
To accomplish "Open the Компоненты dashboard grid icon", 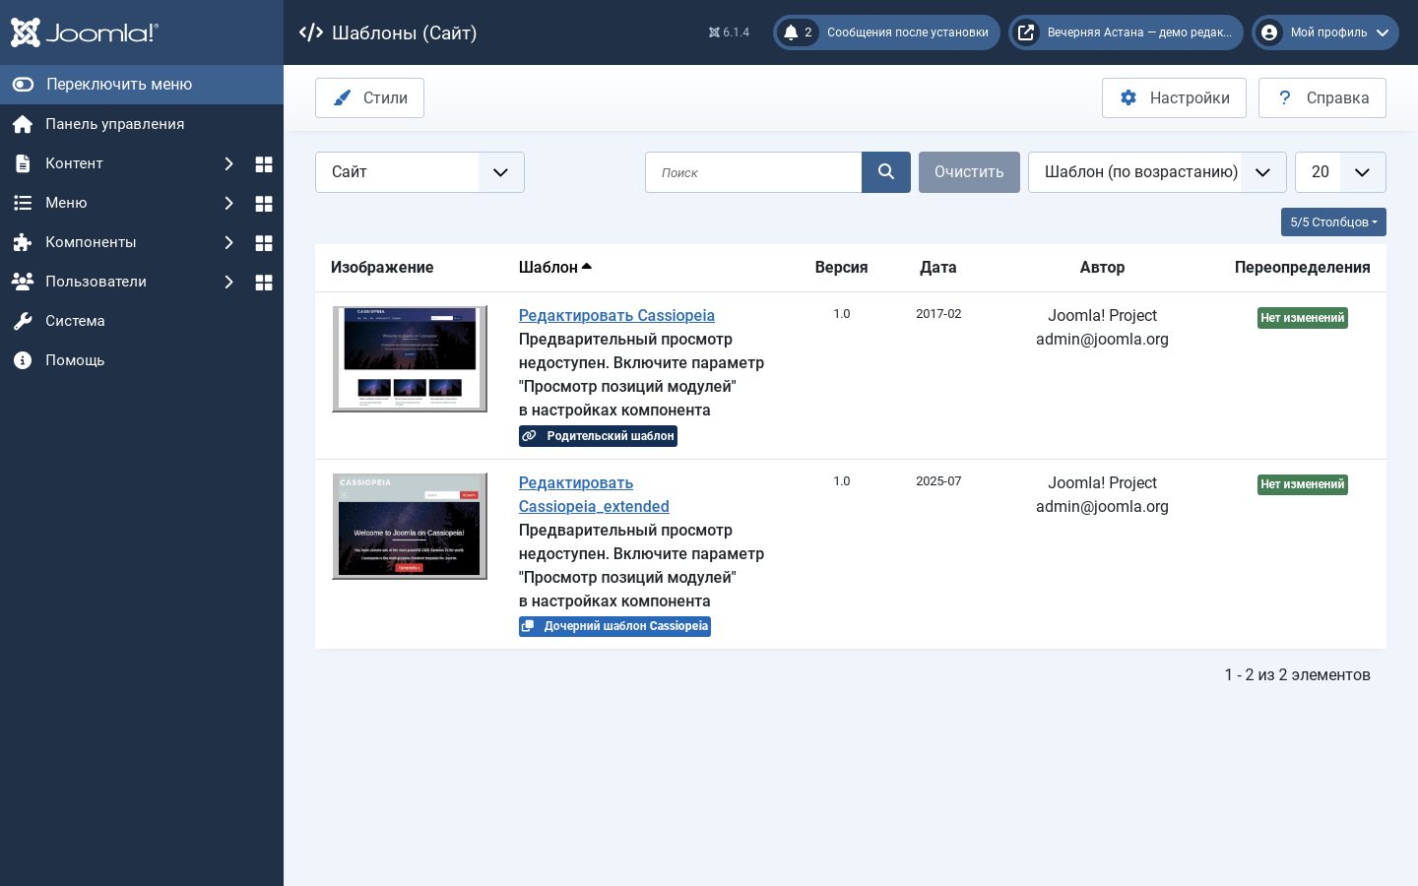I will click(264, 242).
